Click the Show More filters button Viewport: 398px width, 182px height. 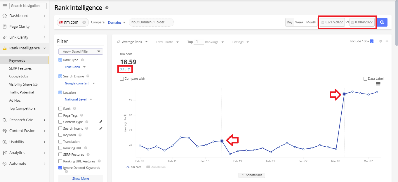(x=81, y=178)
